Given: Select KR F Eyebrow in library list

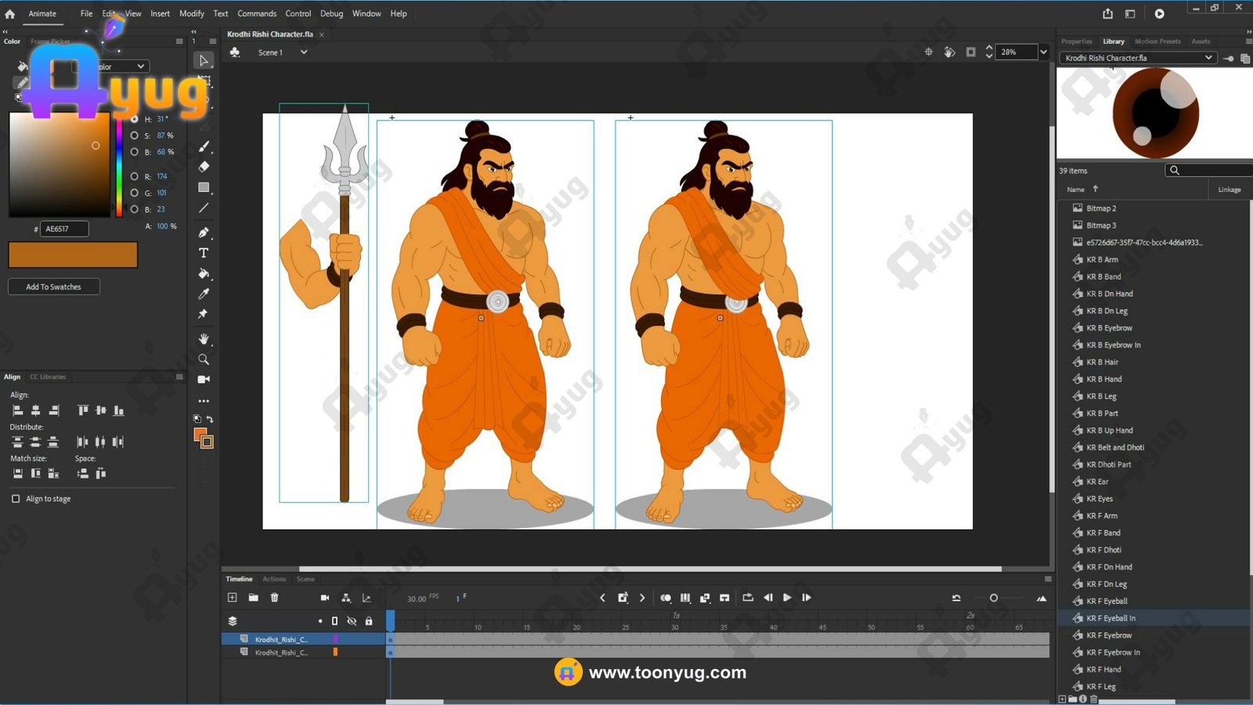Looking at the screenshot, I should 1108,635.
